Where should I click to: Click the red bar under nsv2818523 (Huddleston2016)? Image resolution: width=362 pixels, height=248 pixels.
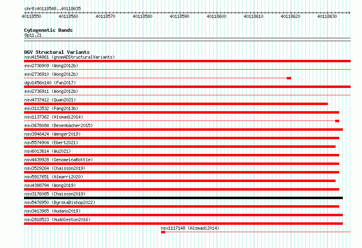pos(183,224)
